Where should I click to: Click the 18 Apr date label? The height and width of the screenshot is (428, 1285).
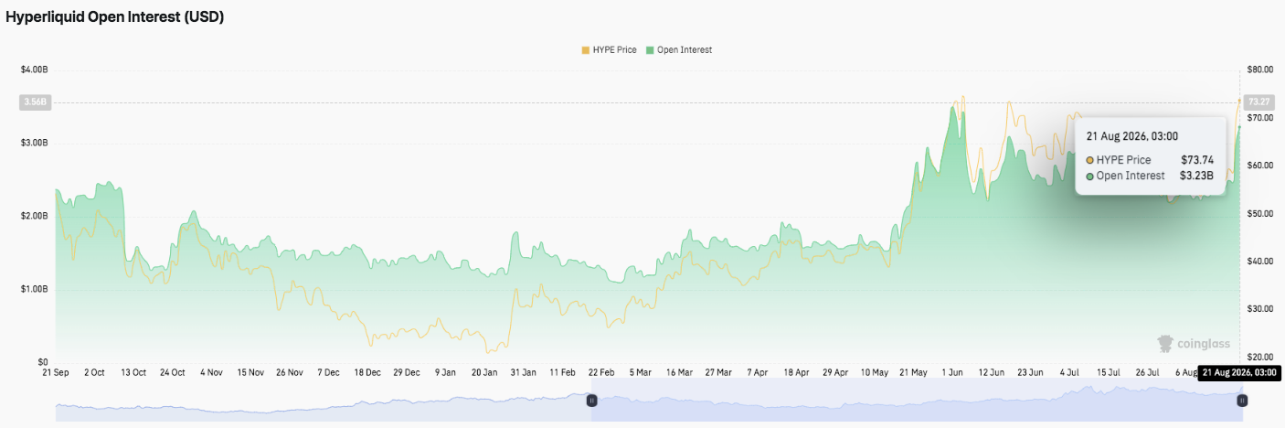[x=796, y=373]
